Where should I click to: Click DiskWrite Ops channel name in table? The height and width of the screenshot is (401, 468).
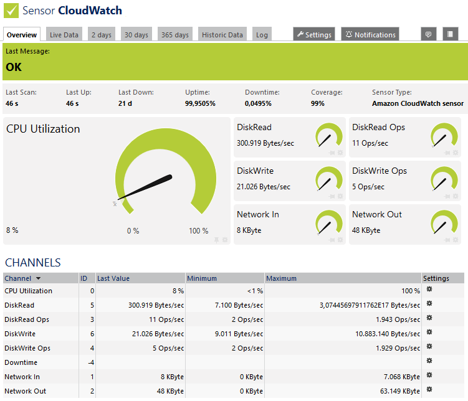click(x=27, y=348)
